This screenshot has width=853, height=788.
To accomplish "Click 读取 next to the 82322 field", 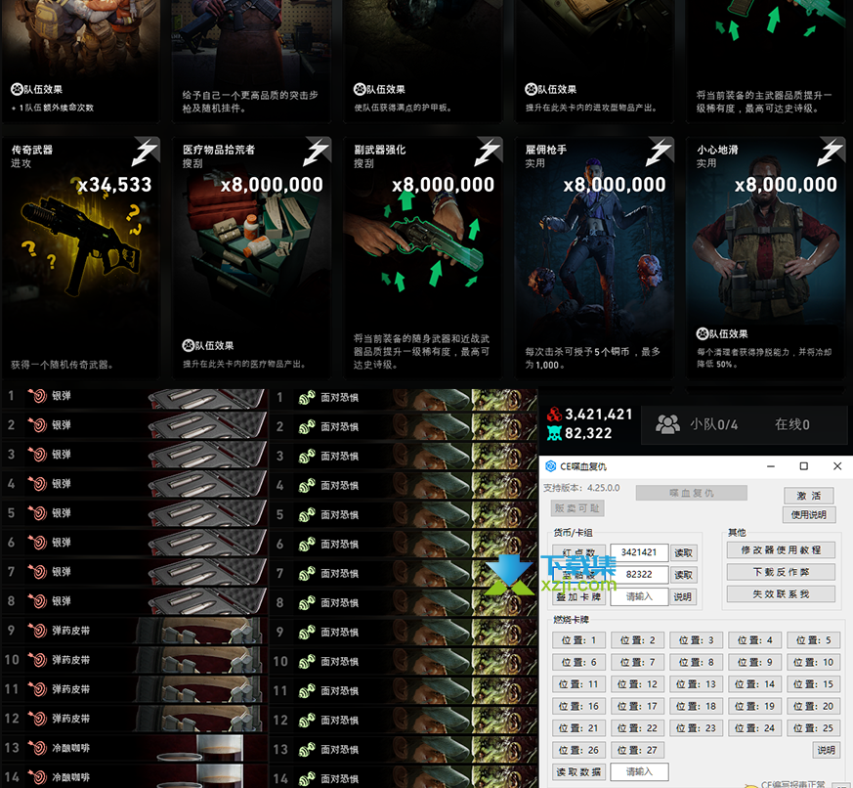I will tap(683, 575).
